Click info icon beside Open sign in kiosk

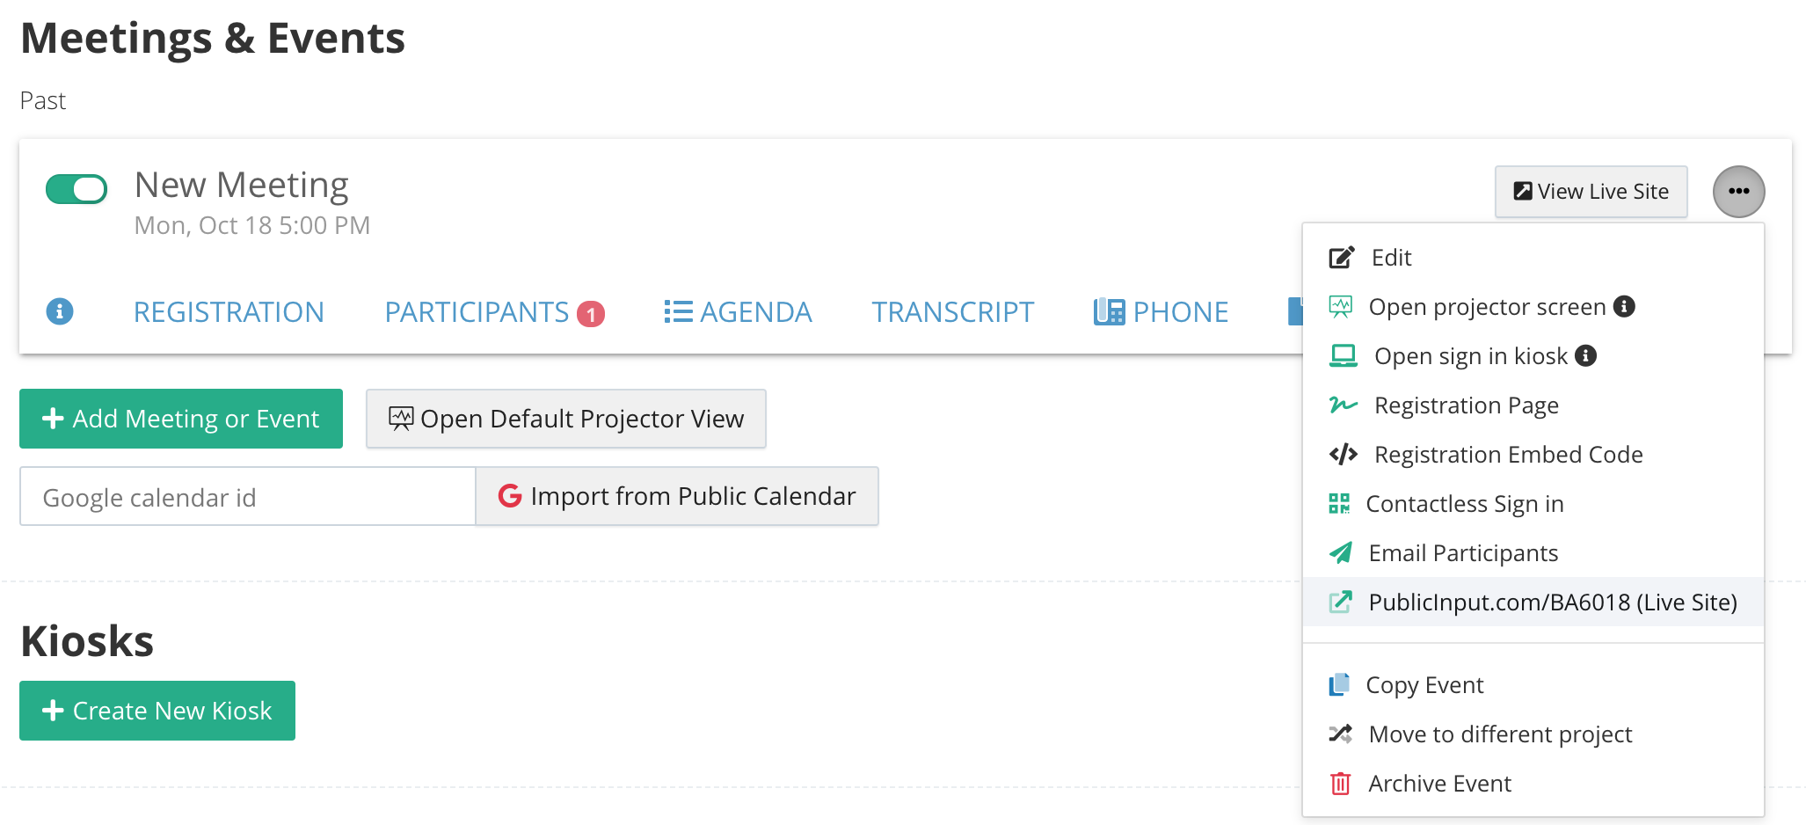[x=1585, y=355]
